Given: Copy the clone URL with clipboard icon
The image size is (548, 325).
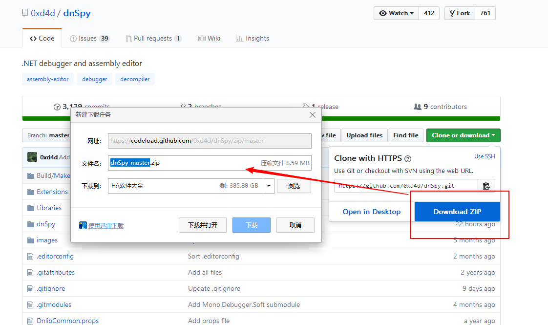Looking at the screenshot, I should [x=486, y=186].
